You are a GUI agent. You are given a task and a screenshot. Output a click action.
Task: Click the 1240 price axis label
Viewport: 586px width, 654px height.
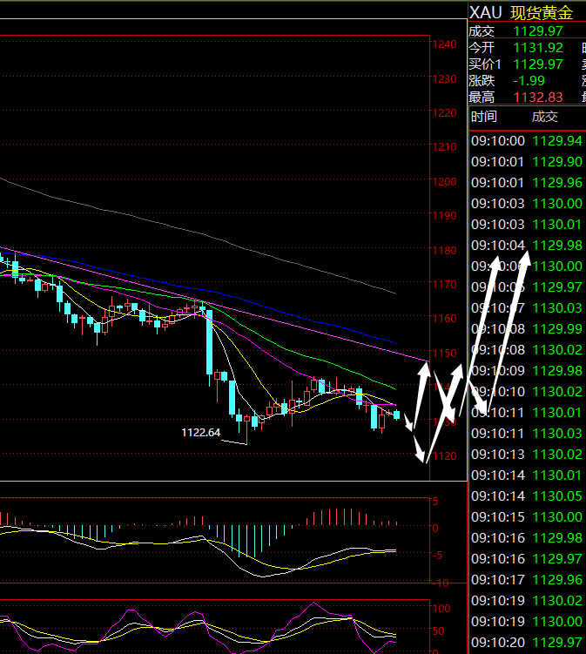445,44
